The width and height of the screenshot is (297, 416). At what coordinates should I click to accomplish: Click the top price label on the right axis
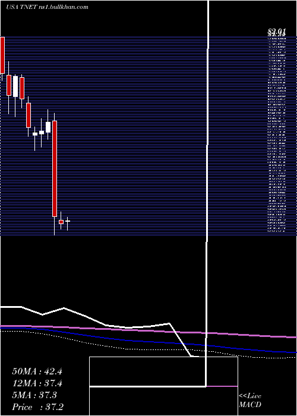click(277, 32)
